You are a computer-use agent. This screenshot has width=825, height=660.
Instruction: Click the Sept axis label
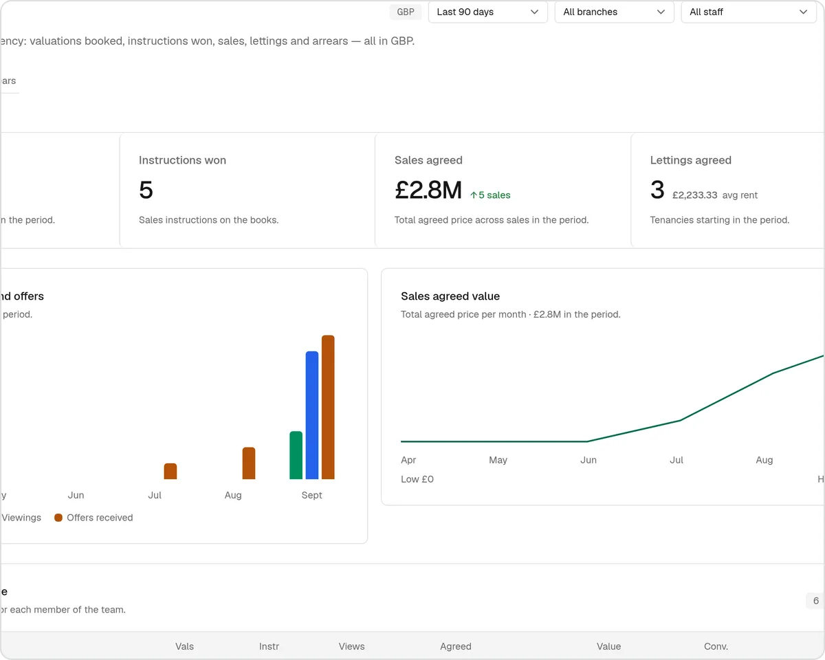[311, 495]
